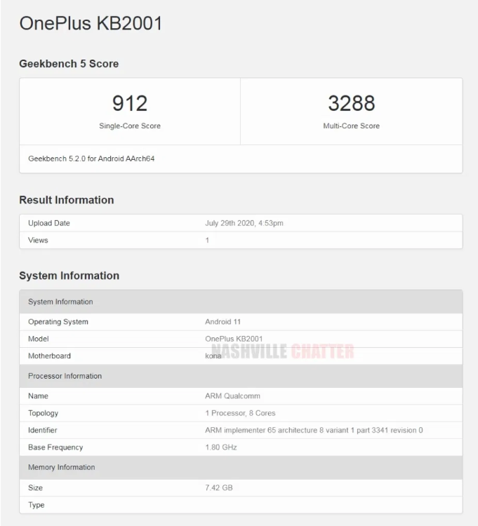Click the Identifier row label

(43, 431)
